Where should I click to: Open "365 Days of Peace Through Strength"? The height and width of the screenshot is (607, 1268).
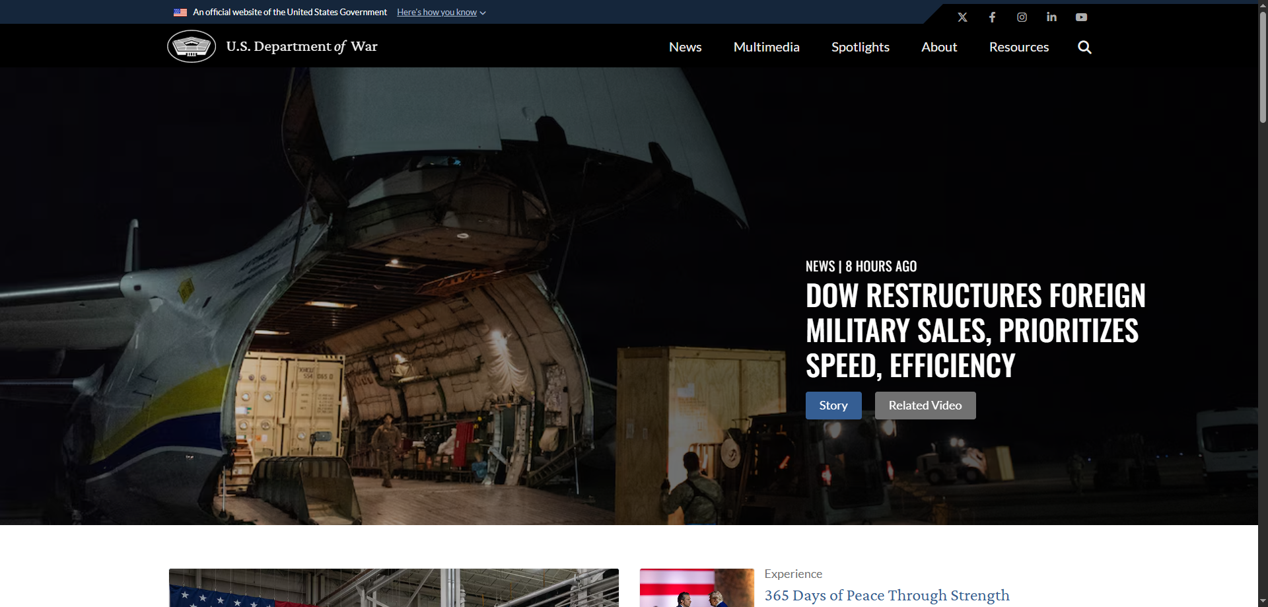pyautogui.click(x=887, y=595)
